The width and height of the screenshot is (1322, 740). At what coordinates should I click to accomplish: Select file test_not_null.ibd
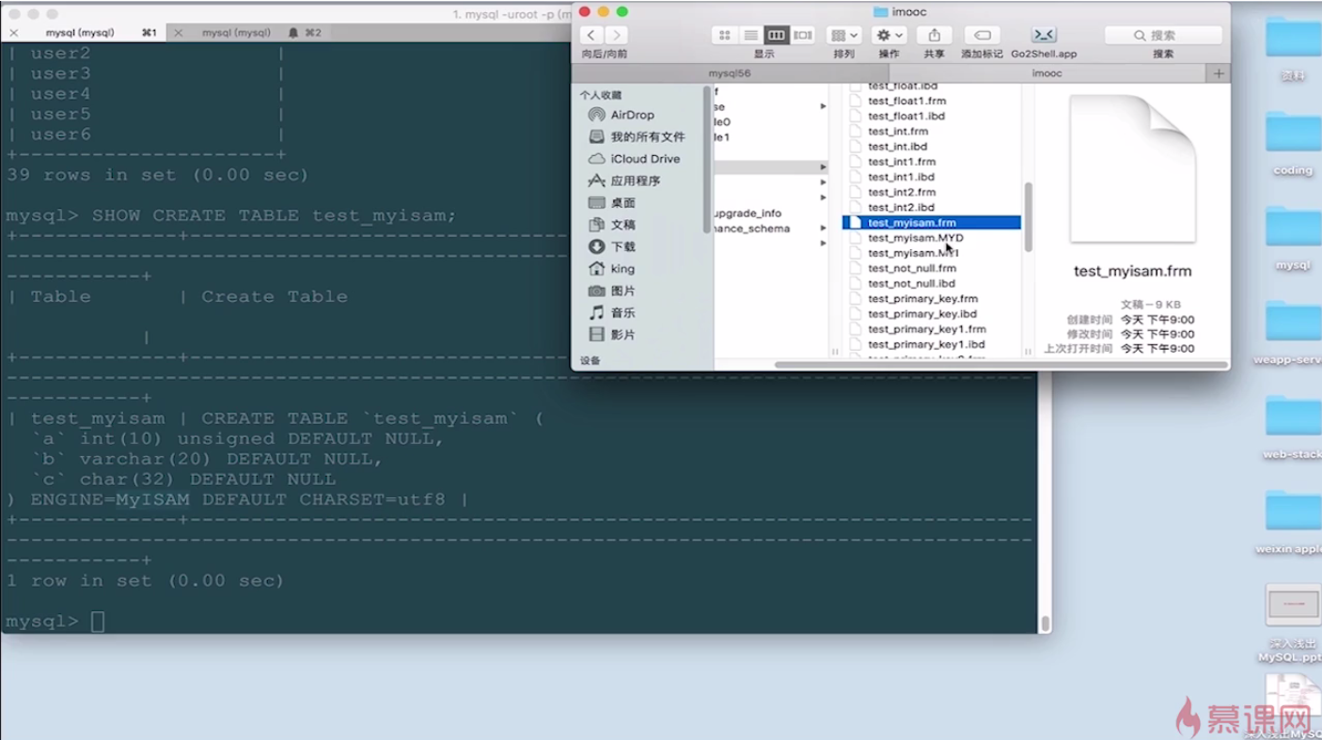(911, 283)
